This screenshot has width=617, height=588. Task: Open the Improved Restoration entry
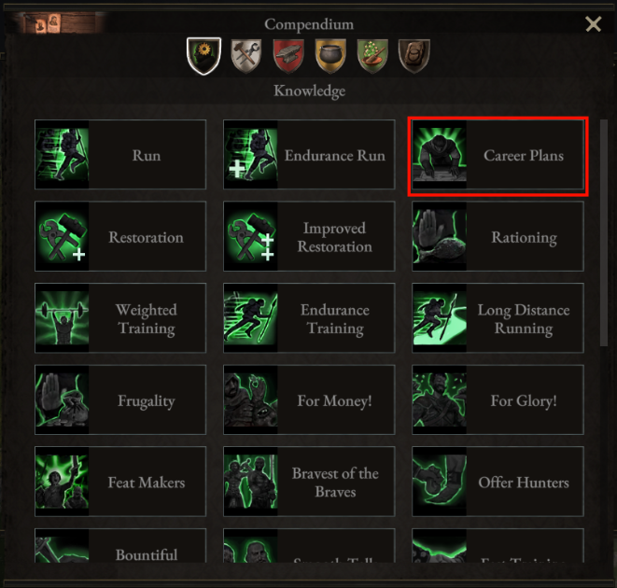point(309,238)
